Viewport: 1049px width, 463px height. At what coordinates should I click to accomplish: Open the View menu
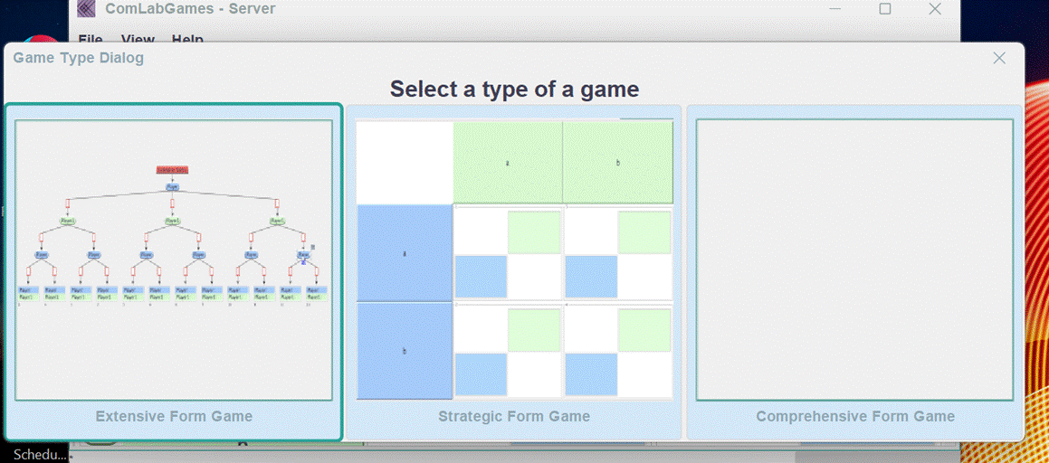(x=138, y=40)
